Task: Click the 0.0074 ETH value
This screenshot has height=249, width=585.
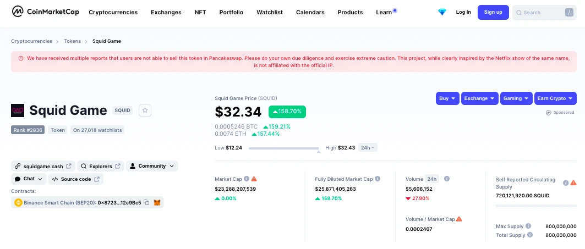Action: (231, 134)
